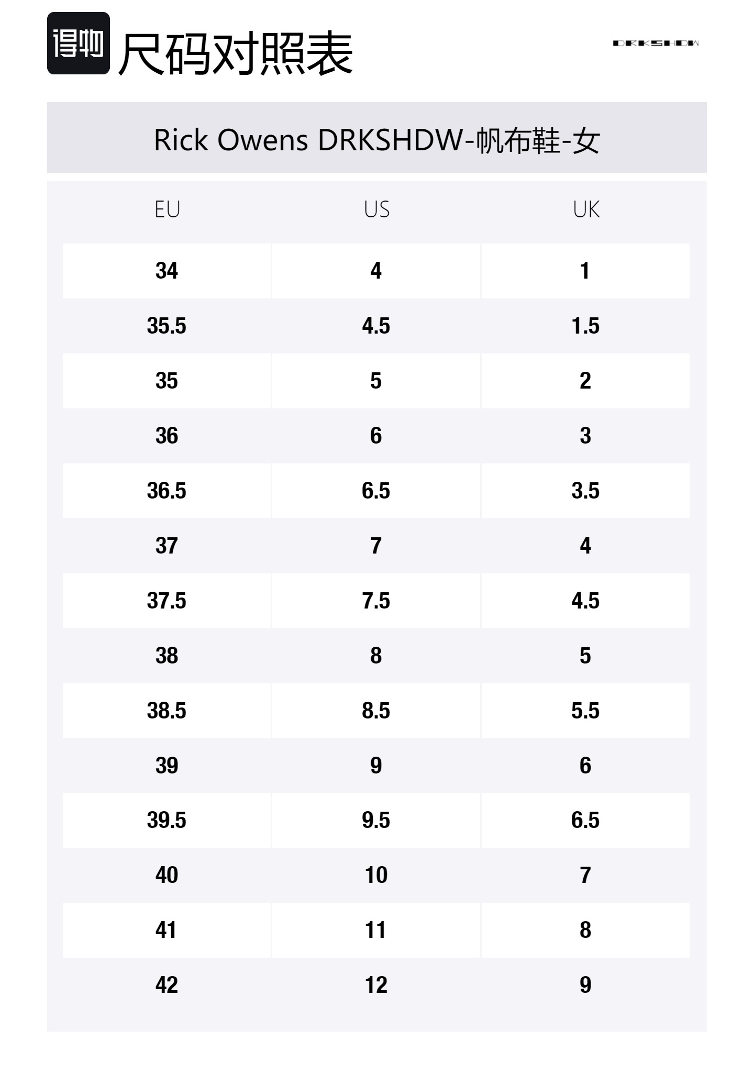Click EU size 36.5 cell
This screenshot has width=754, height=1073.
(x=167, y=491)
